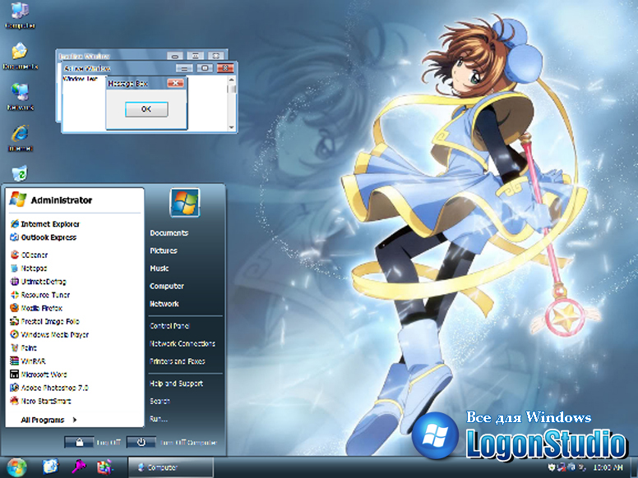Launch Outlook Express from Start menu
The width and height of the screenshot is (638, 478).
(43, 237)
